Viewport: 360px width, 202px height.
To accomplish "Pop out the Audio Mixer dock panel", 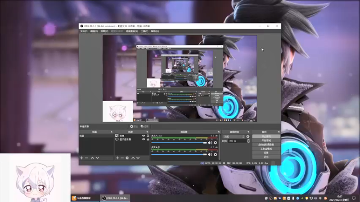I will 219,132.
